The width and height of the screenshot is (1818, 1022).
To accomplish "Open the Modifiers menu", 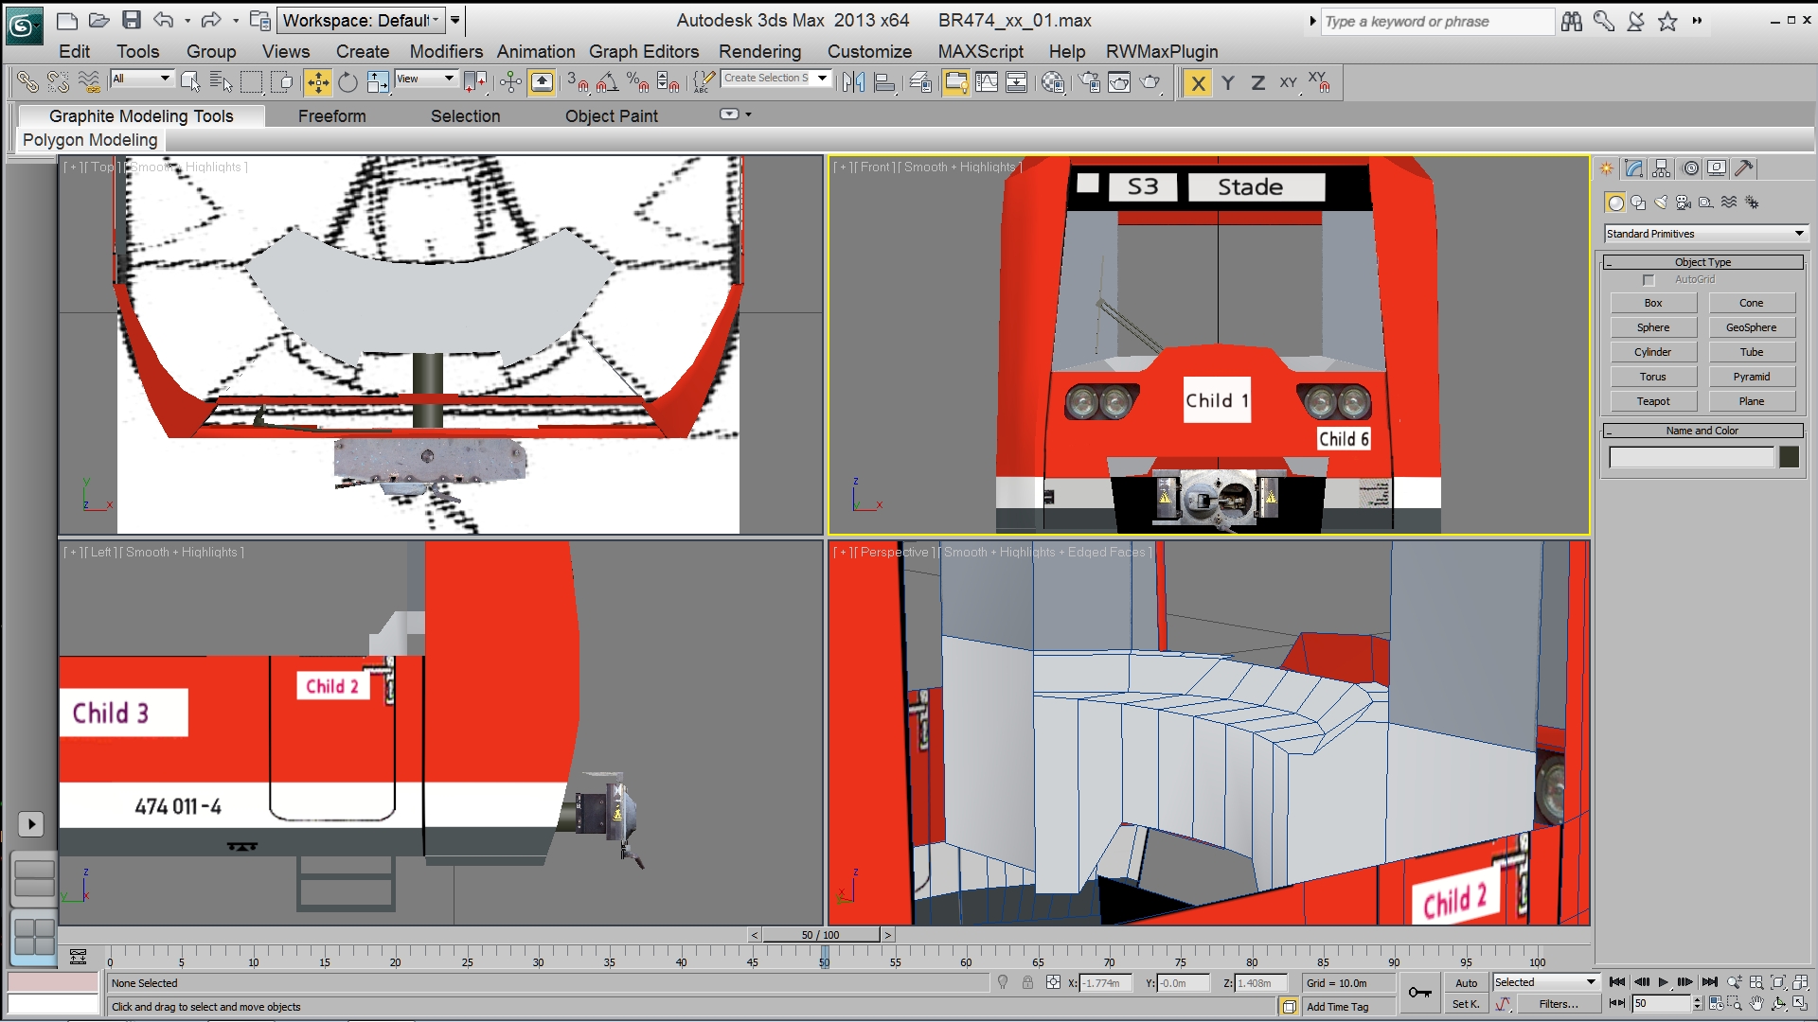I will tap(446, 52).
